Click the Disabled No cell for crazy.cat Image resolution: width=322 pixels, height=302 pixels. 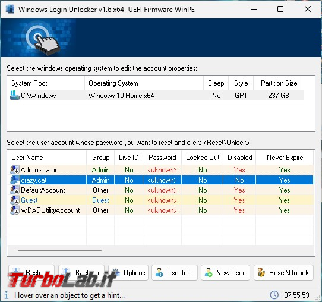coord(239,180)
